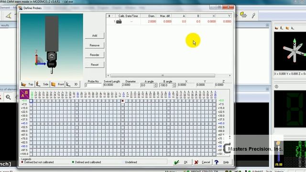
Task: Click the Top view button
Action: pos(27,84)
